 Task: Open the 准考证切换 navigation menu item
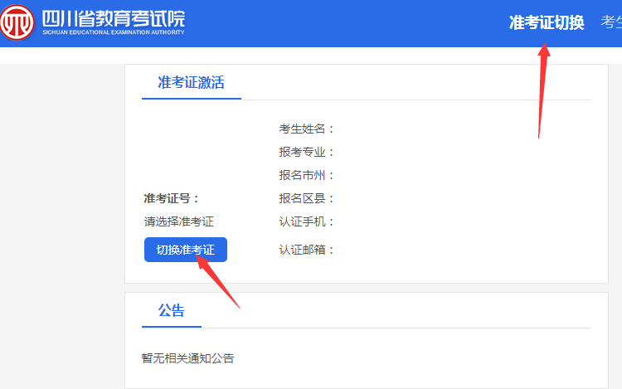point(546,22)
